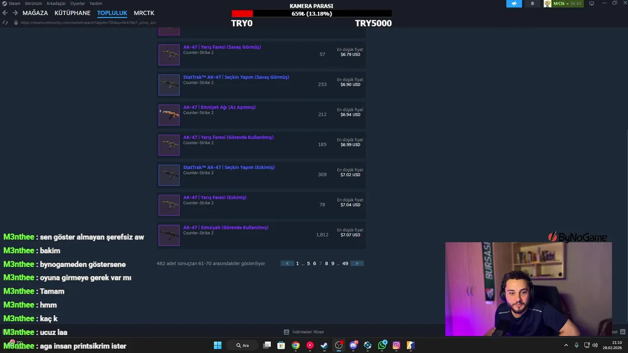
Task: Open the Arkadaşlar menu
Action: [56, 3]
